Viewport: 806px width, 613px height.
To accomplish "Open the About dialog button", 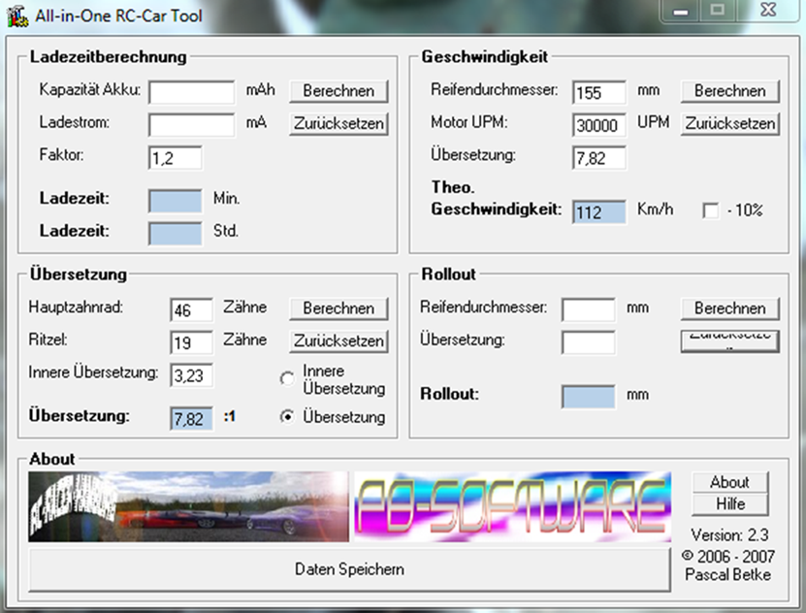I will click(x=729, y=482).
